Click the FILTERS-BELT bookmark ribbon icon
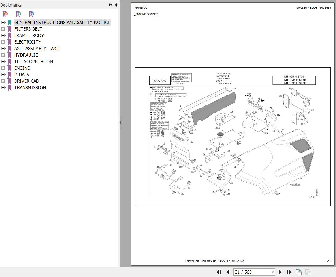This screenshot has width=336, height=277. click(9, 29)
